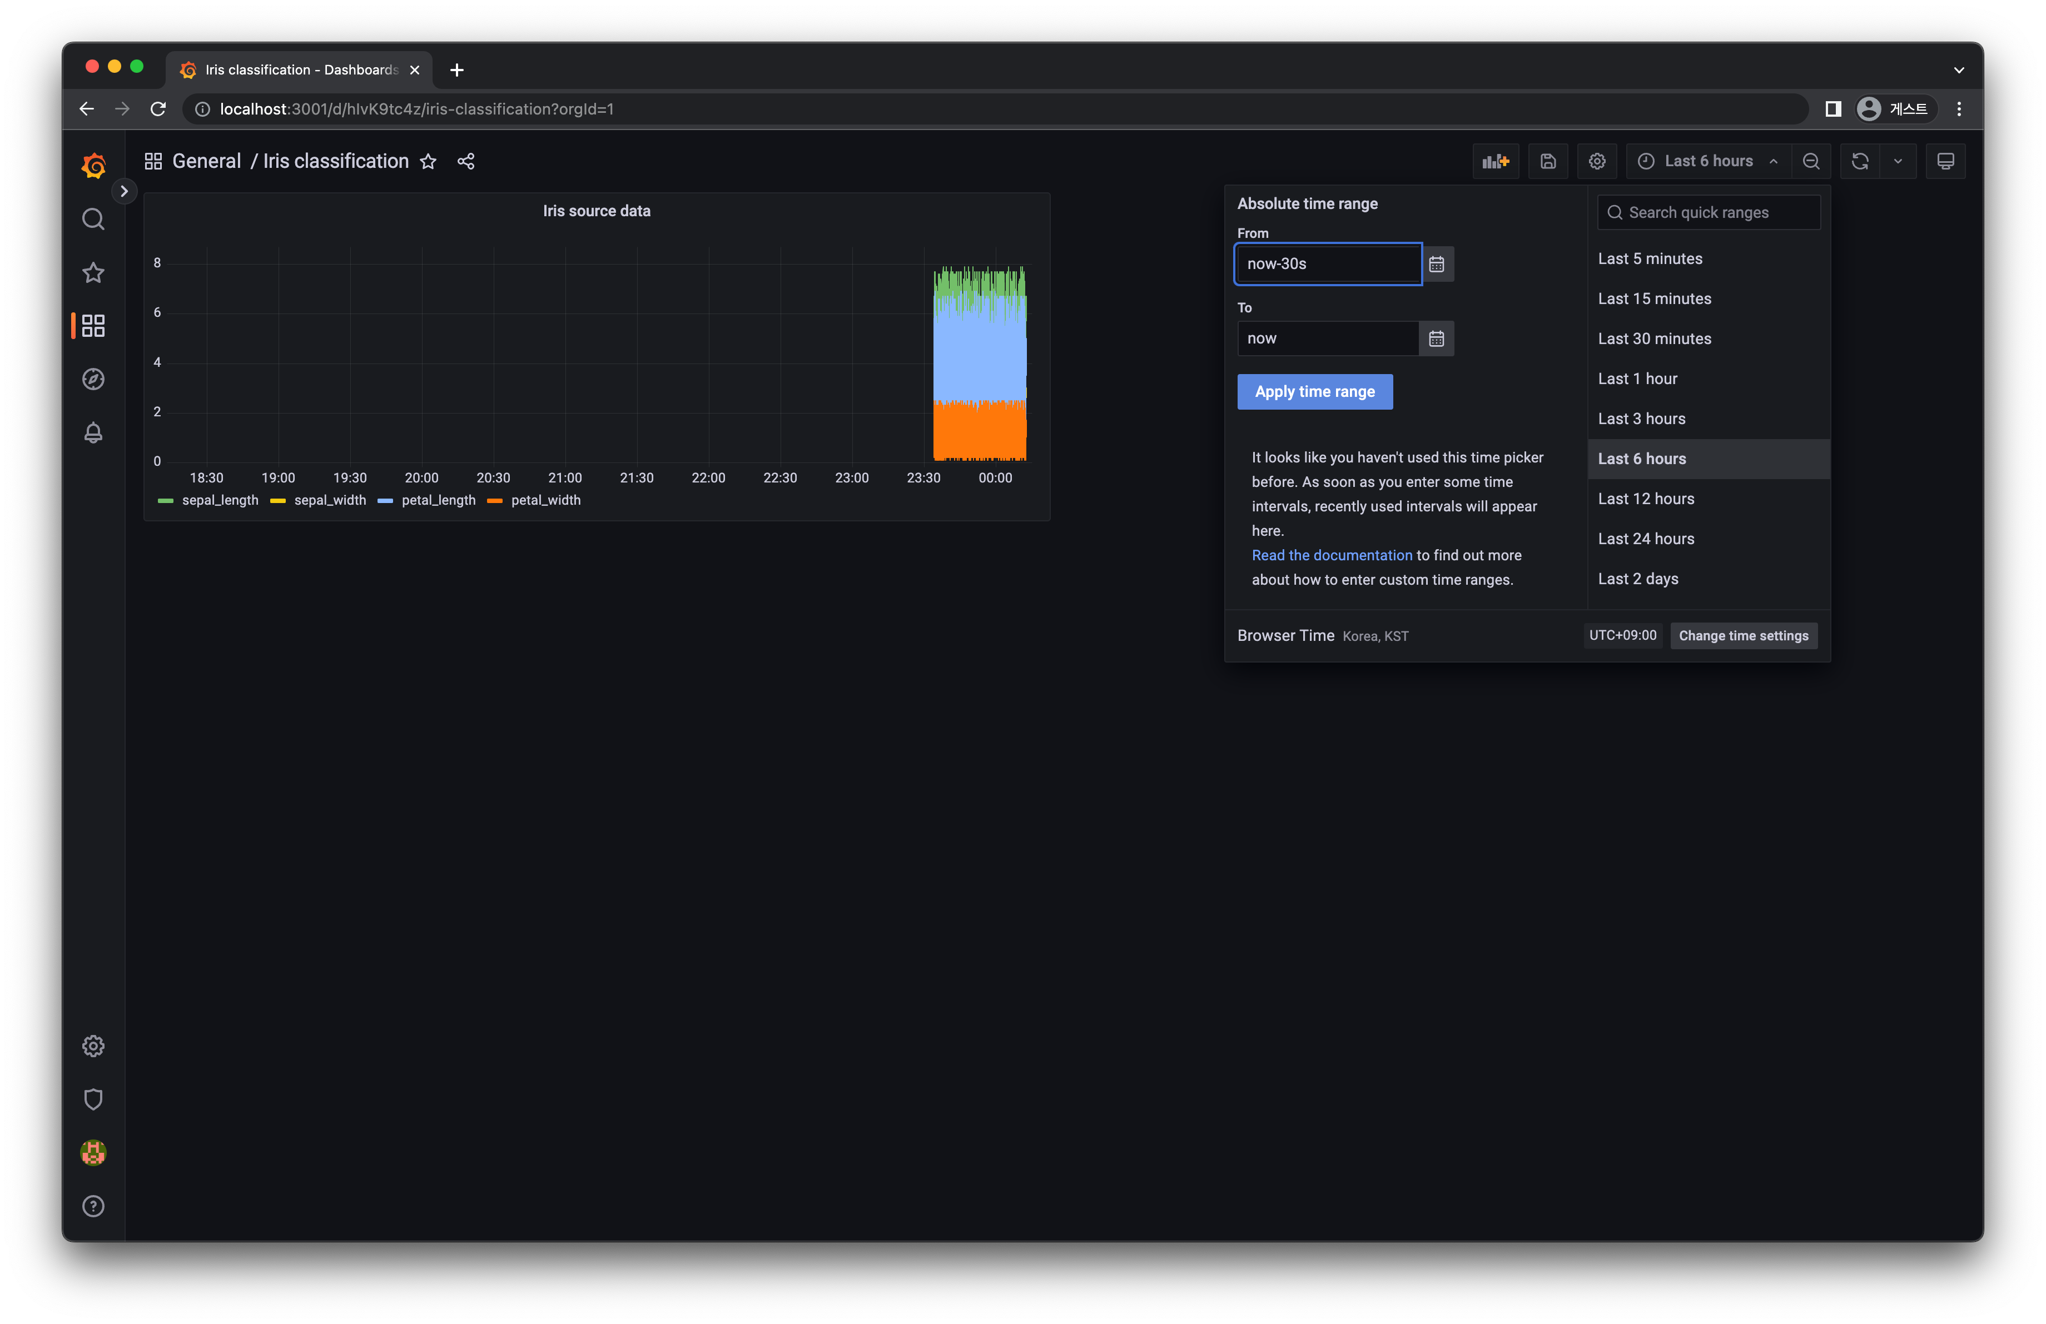The height and width of the screenshot is (1324, 2046).
Task: Select Last 3 hours quick range
Action: 1708,419
